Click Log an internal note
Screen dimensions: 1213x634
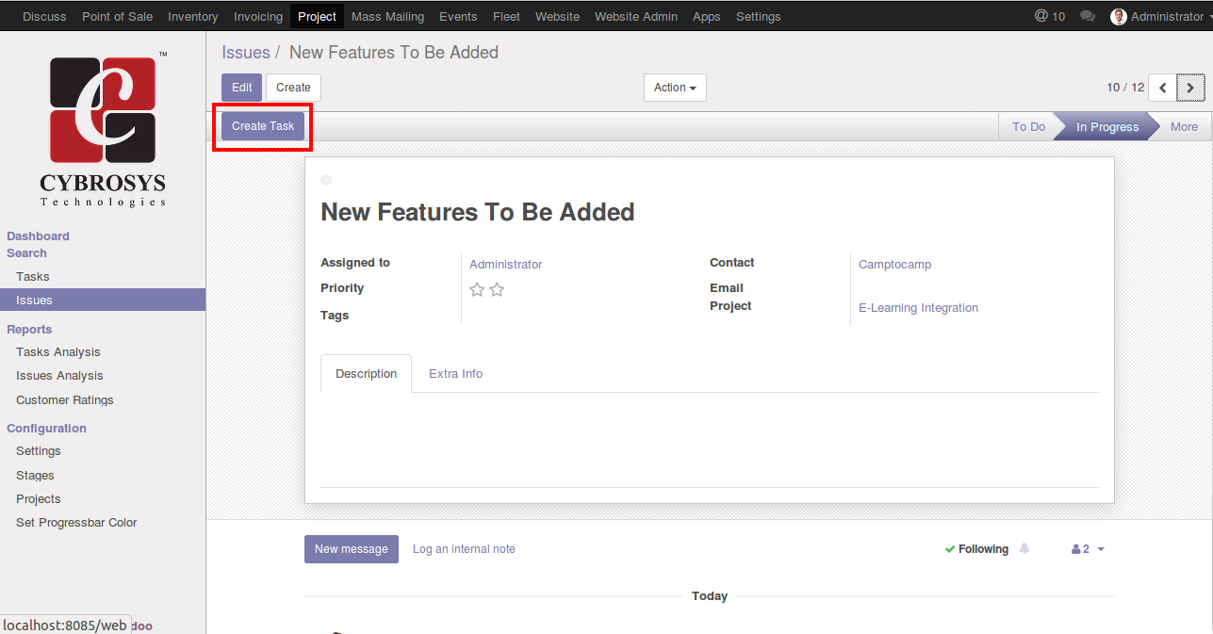click(464, 549)
